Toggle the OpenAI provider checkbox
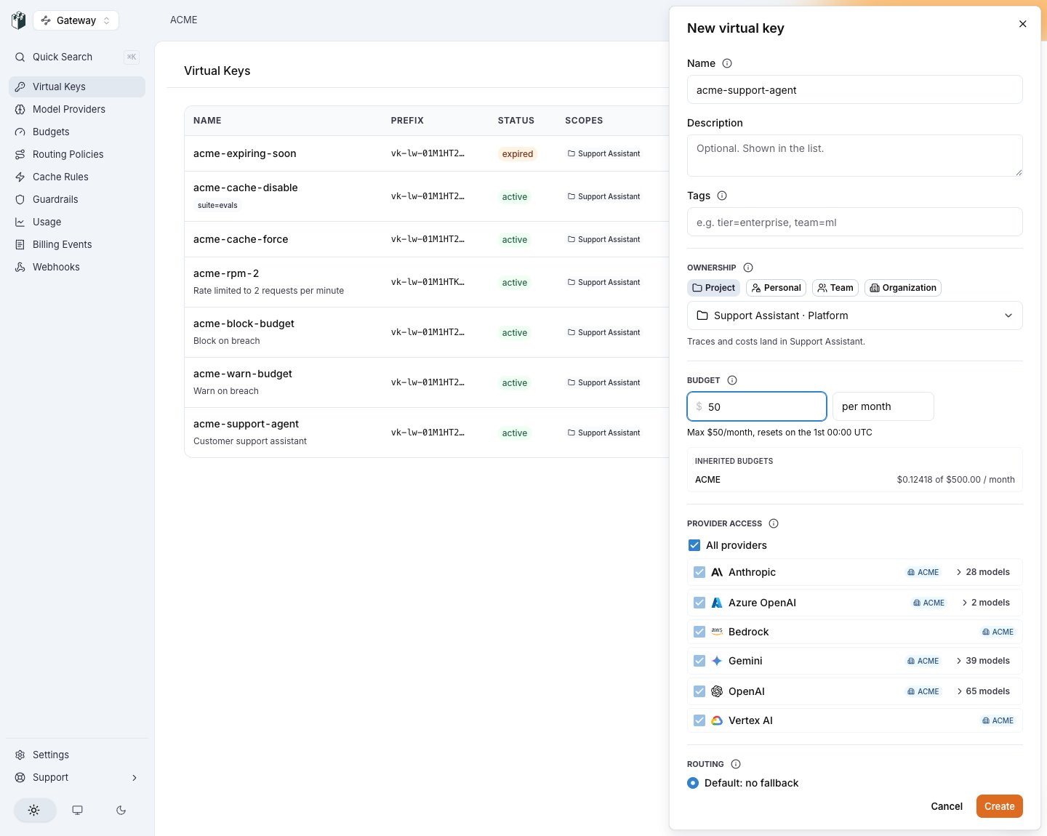 699,691
